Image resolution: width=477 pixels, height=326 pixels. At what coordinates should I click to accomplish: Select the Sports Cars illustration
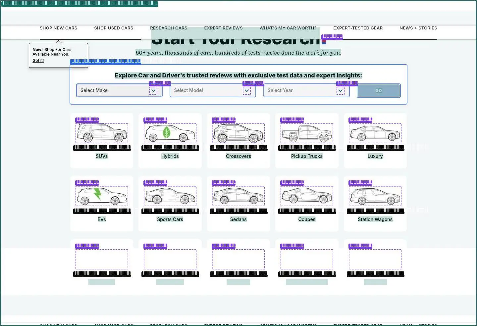pos(170,196)
